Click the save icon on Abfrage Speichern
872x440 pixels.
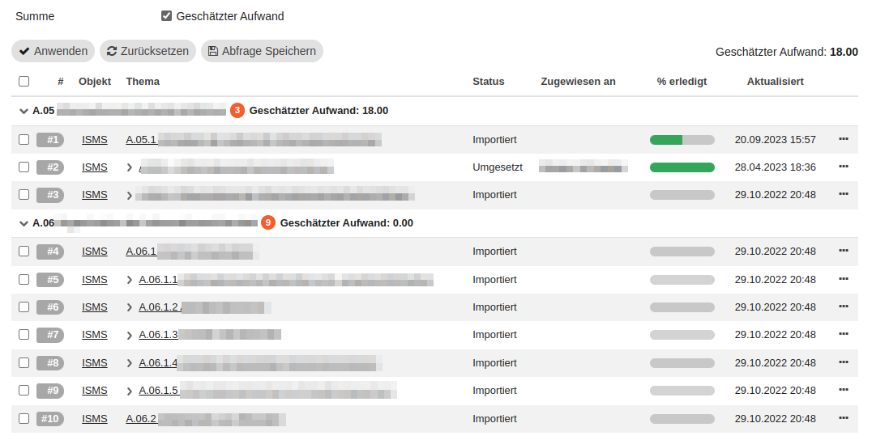click(213, 51)
